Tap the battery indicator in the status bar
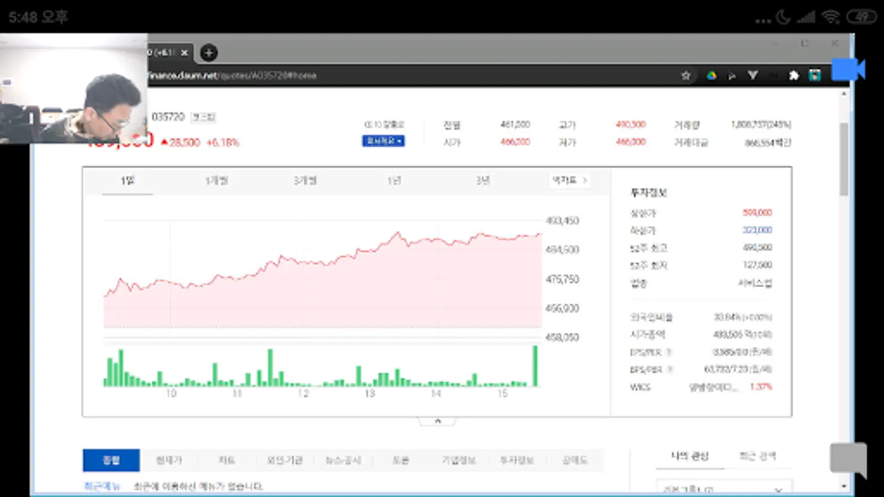The width and height of the screenshot is (884, 497). click(861, 17)
